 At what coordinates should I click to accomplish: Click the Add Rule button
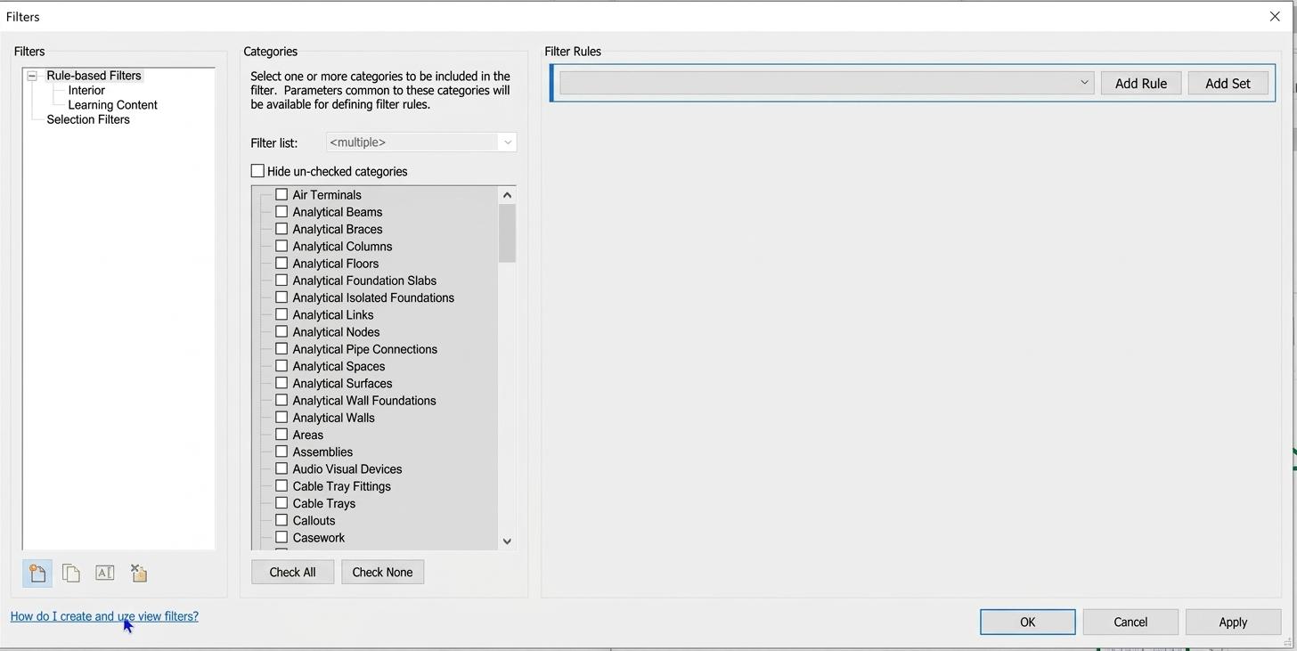point(1140,83)
